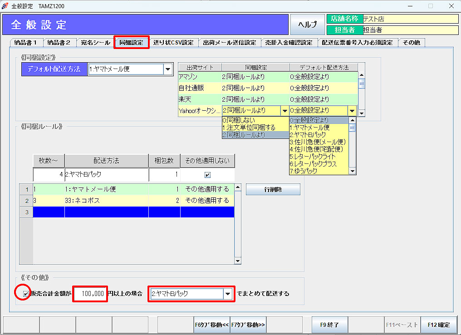
Task: Click the 100,000 yen amount field
Action: click(x=90, y=294)
